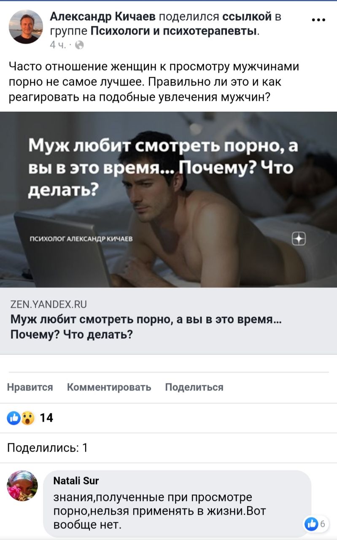337x540 pixels.
Task: Tap the wow emoji reaction icon
Action: (x=27, y=418)
